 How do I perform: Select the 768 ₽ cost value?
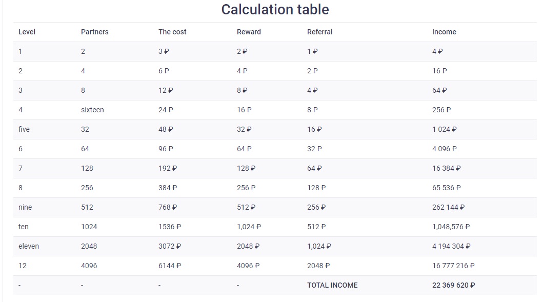pyautogui.click(x=167, y=207)
